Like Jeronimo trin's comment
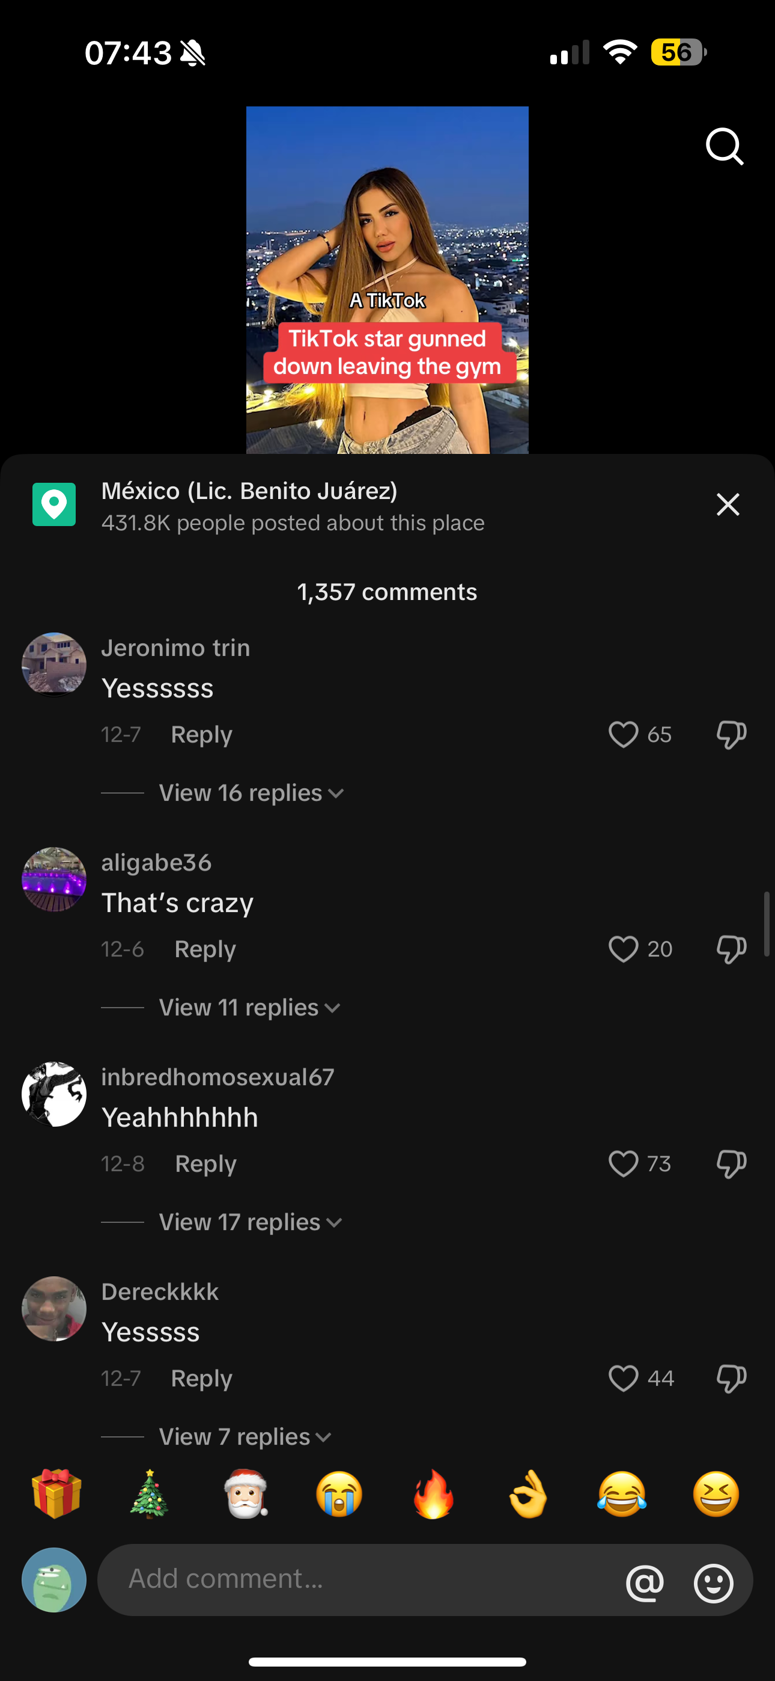This screenshot has height=1681, width=775. (623, 735)
